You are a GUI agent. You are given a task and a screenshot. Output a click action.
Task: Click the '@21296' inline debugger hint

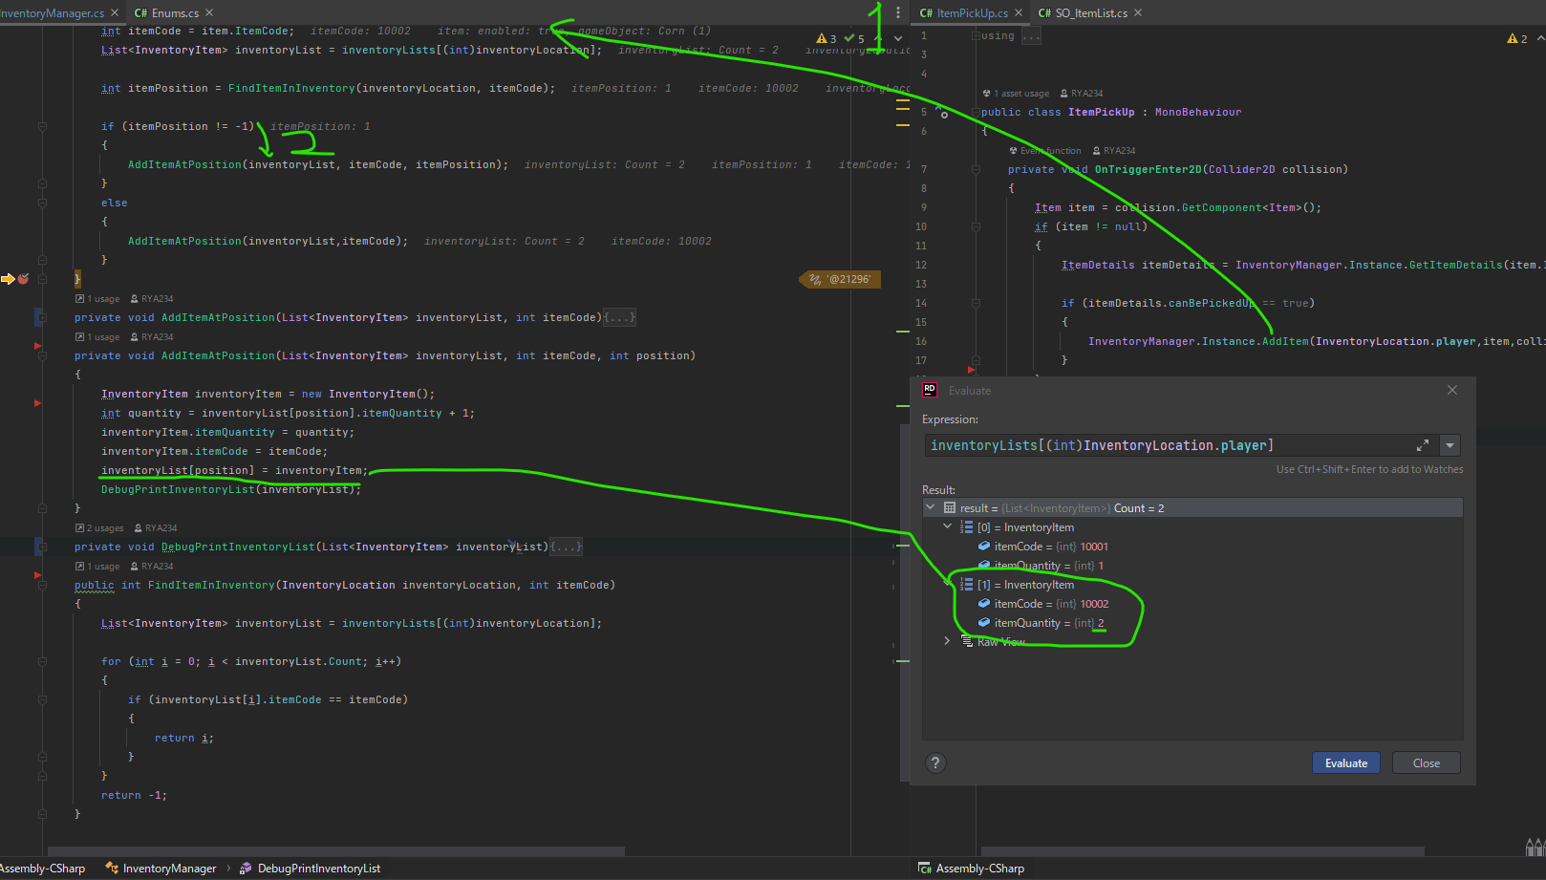[x=840, y=279]
